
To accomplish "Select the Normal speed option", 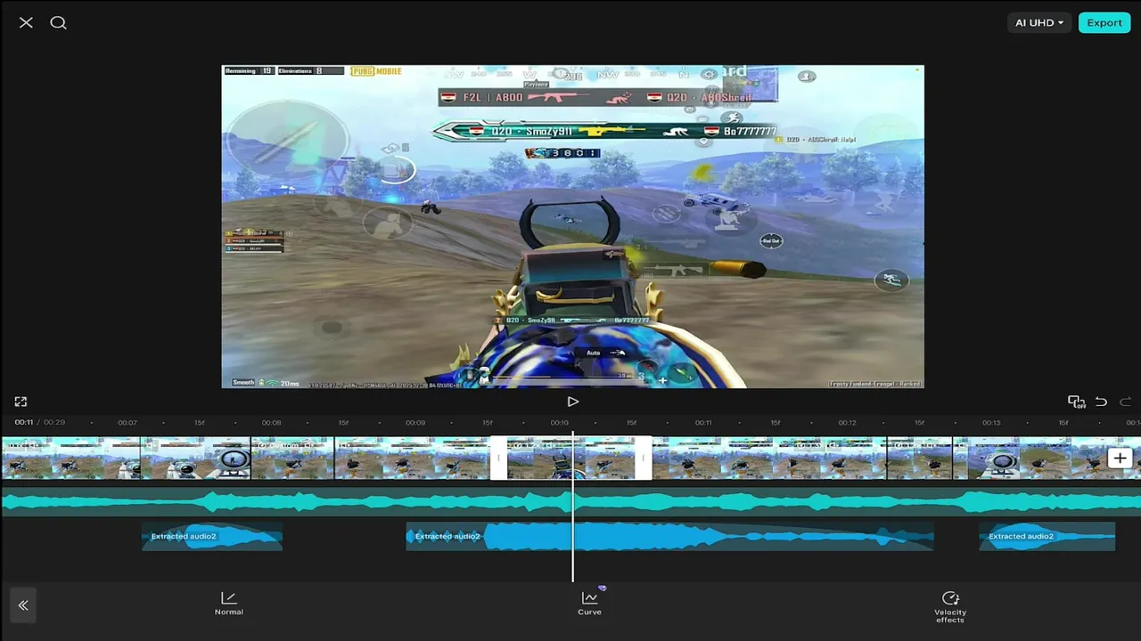I will (229, 604).
